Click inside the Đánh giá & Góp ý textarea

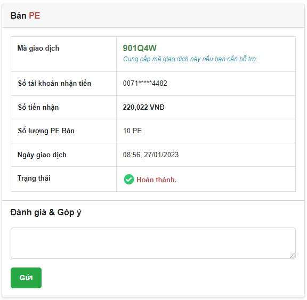coord(153,243)
